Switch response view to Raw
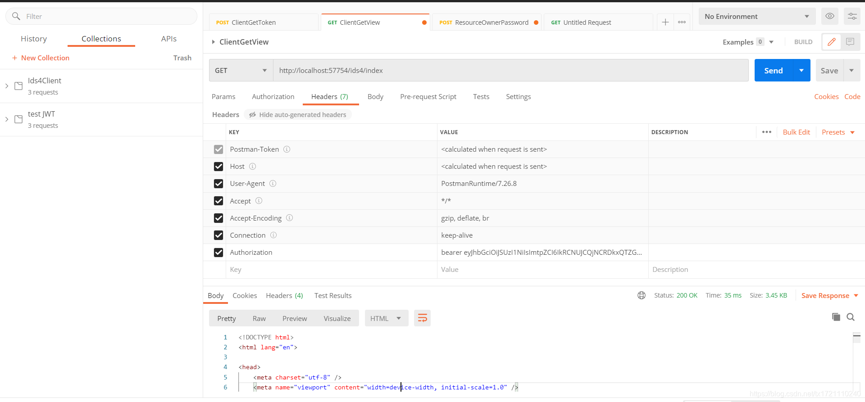Image resolution: width=865 pixels, height=402 pixels. [259, 318]
